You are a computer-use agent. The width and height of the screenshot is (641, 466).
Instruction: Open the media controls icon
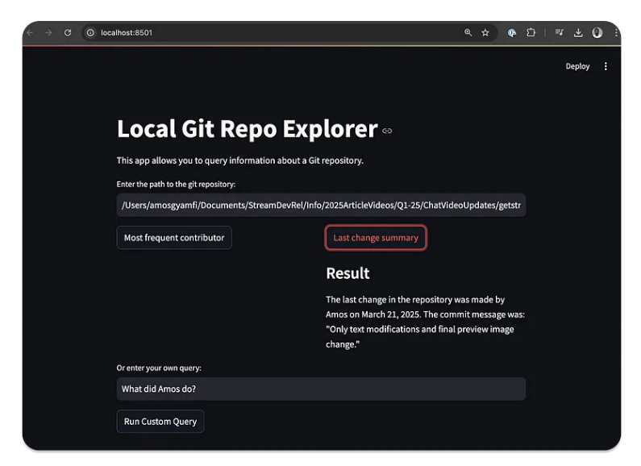tap(560, 33)
